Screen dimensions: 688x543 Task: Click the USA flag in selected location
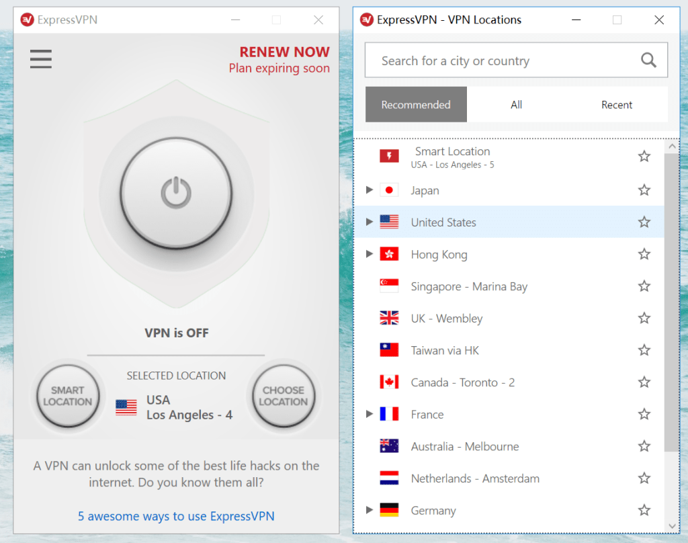pyautogui.click(x=126, y=407)
